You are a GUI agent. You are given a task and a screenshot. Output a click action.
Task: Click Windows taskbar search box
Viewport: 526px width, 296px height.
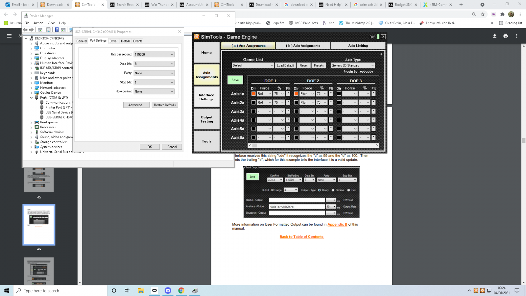pyautogui.click(x=60, y=290)
